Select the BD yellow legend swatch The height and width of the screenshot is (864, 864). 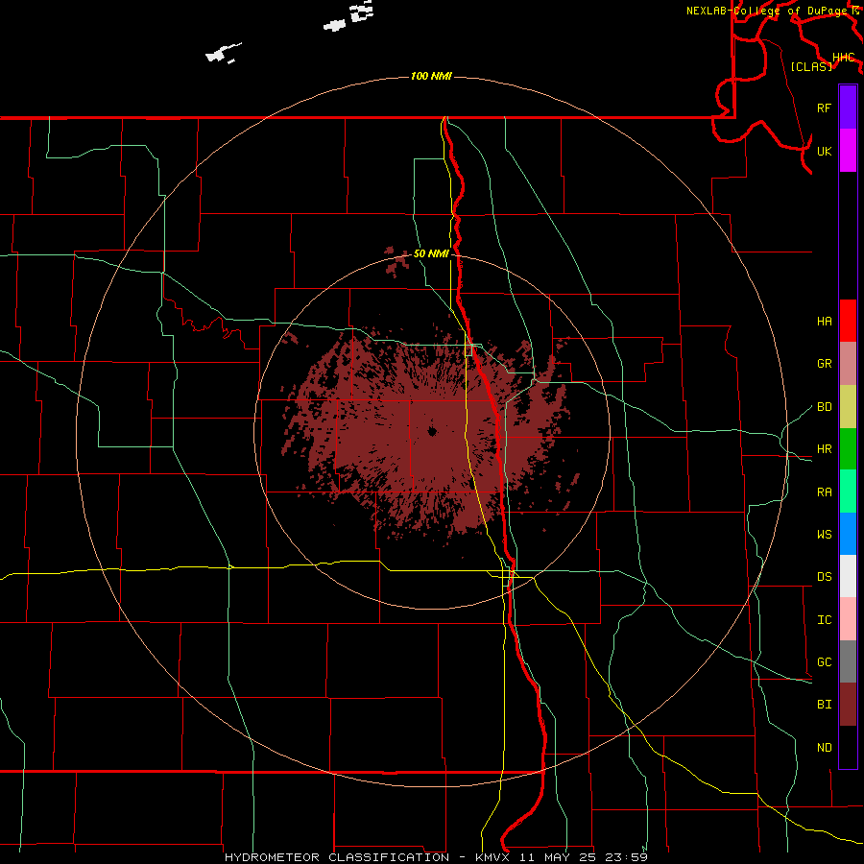(x=848, y=407)
